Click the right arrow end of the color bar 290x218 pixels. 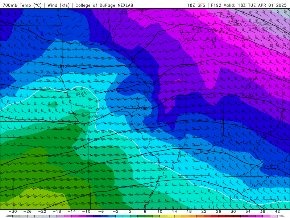[x=281, y=216]
